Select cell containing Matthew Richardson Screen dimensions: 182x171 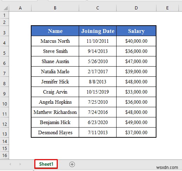(x=55, y=112)
